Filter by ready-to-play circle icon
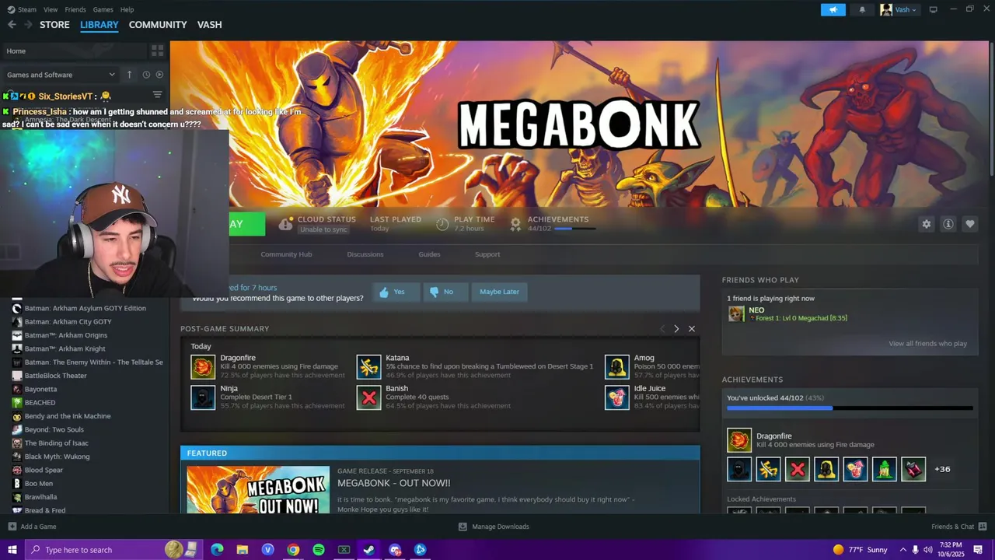Screen dimensions: 995x560 click(x=159, y=75)
